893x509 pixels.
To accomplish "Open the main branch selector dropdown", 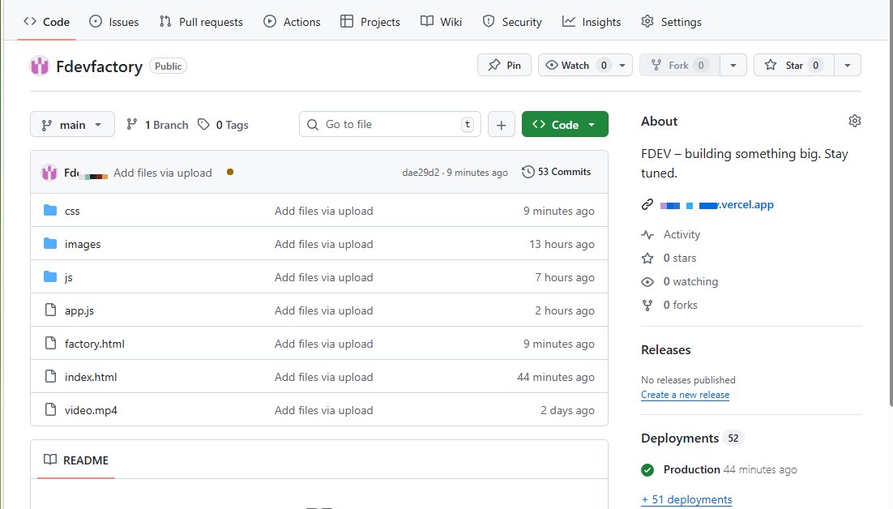I will (x=72, y=124).
